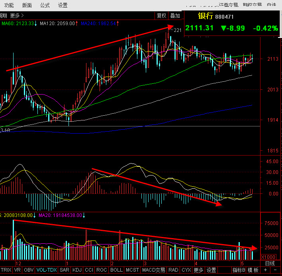Image resolution: width=282 pixels, height=276 pixels.
Task: Select the MACD交易 indicator tab
Action: 153,270
